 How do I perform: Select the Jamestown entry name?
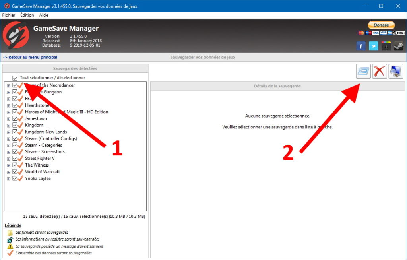point(36,118)
